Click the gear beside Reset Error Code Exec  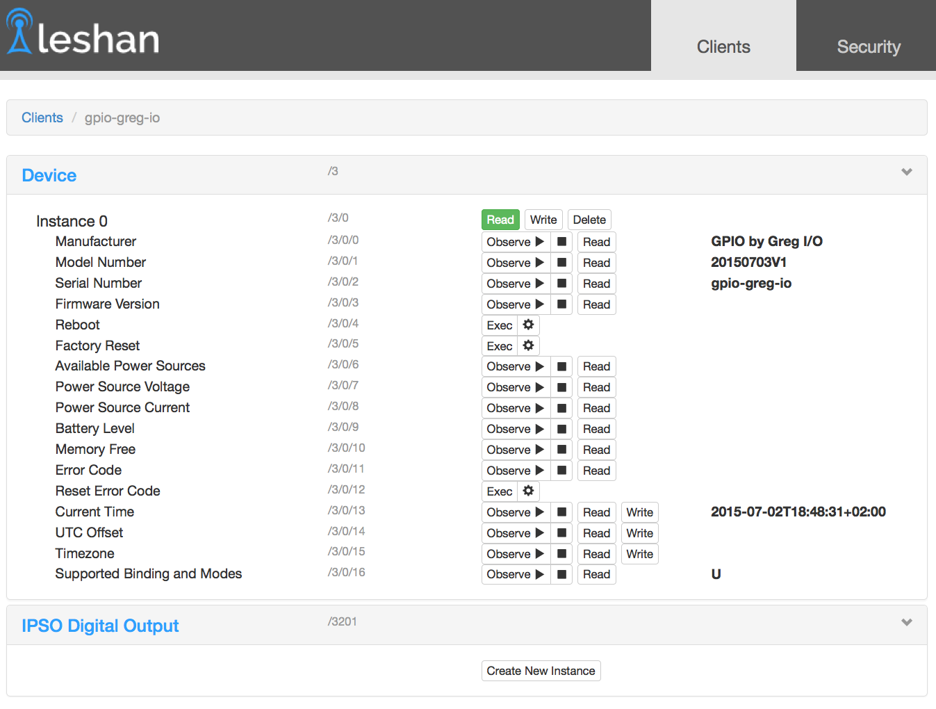pos(528,491)
